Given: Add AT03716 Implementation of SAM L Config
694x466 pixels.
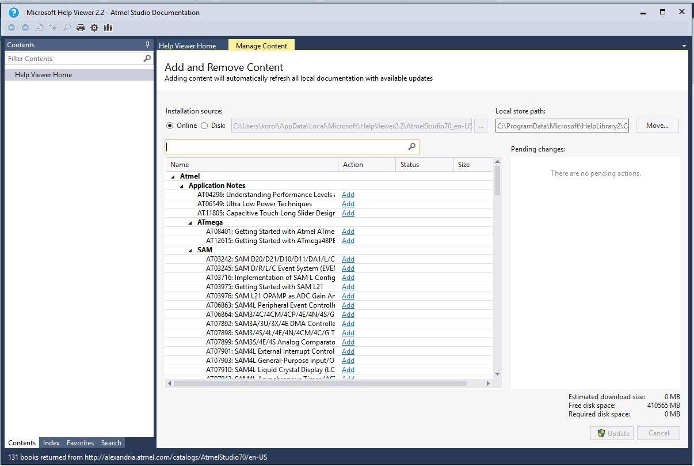Looking at the screenshot, I should coord(348,278).
